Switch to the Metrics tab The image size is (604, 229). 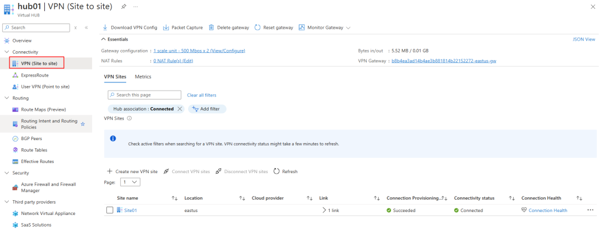[143, 77]
